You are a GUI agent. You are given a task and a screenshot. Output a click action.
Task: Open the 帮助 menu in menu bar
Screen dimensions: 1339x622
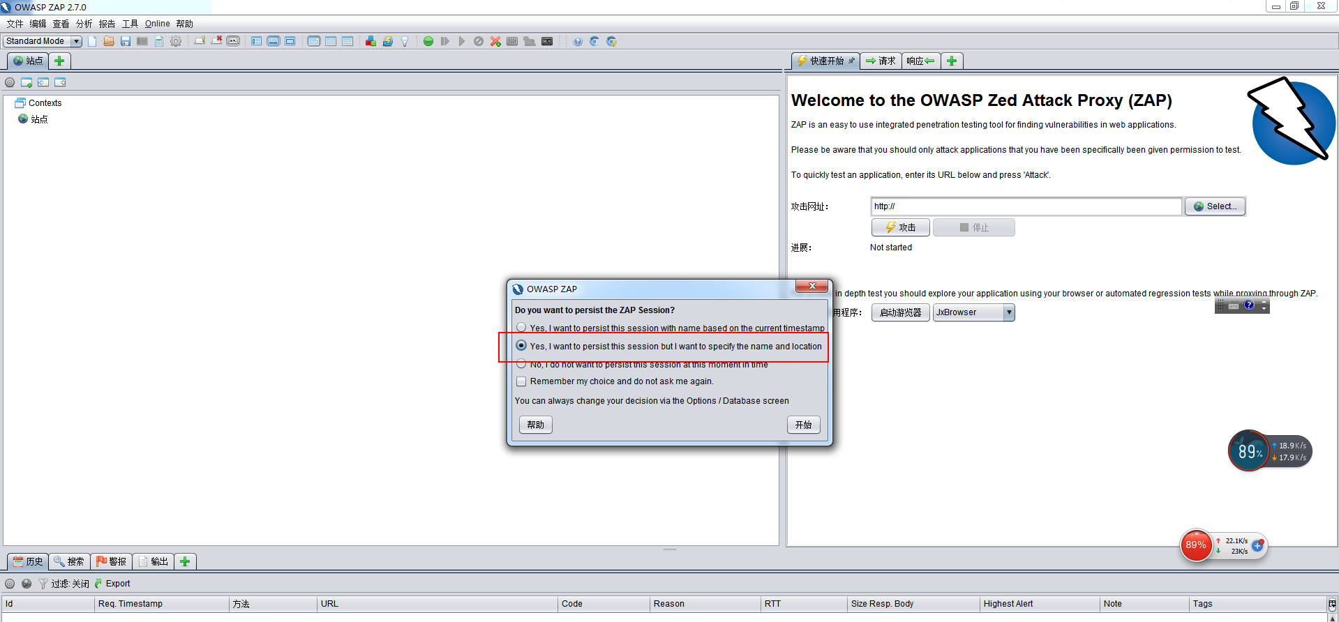(184, 24)
